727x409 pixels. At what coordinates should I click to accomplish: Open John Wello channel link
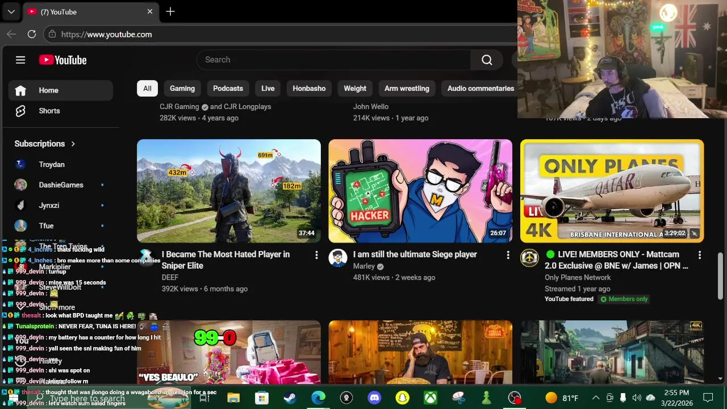click(371, 107)
